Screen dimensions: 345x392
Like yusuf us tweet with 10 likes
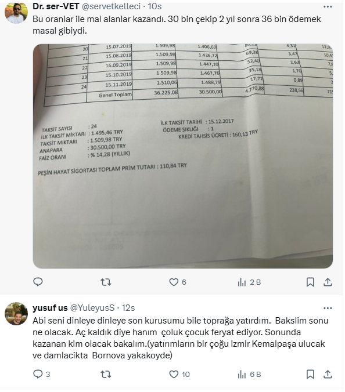pos(179,374)
